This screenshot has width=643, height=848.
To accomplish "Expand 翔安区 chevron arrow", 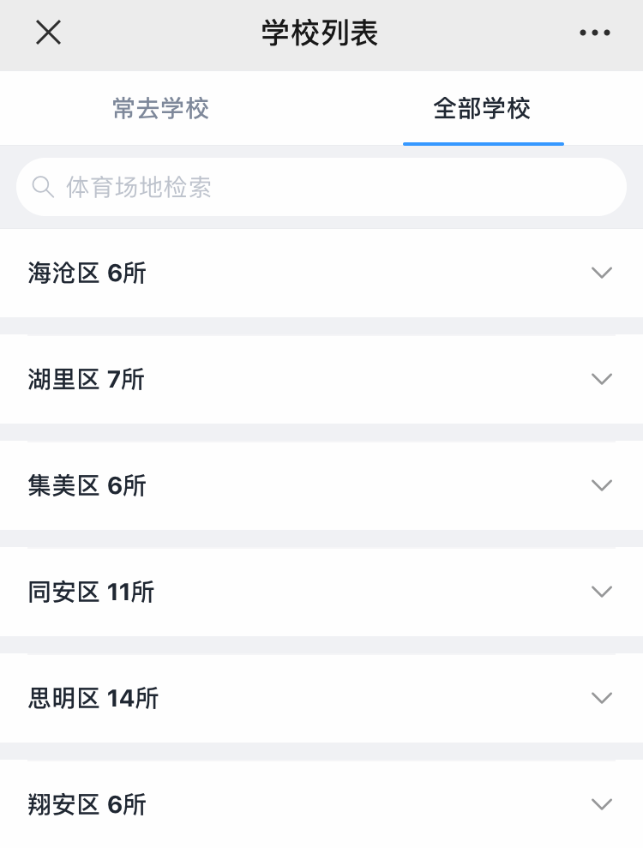I will click(601, 804).
